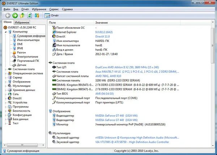Open the Asus M4A78LT-M LE motherboard link
The width and height of the screenshot is (217, 155).
[x=137, y=72]
